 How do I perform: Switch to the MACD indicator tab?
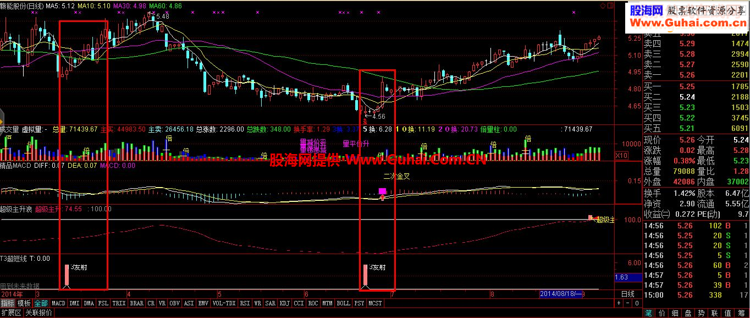coord(58,303)
